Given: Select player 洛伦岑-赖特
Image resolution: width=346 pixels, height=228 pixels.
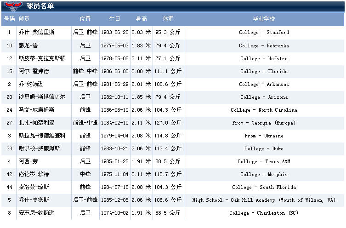Looking at the screenshot, I should click(34, 174).
